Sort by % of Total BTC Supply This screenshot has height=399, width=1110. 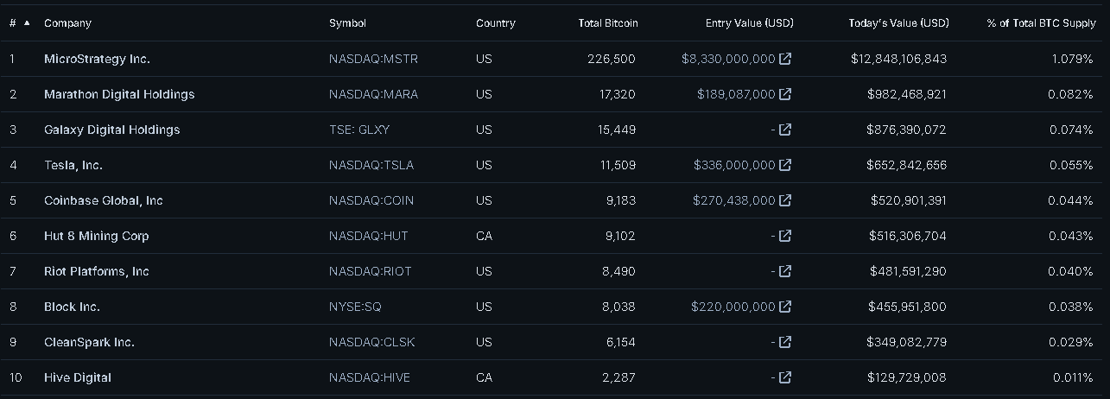pyautogui.click(x=1041, y=23)
